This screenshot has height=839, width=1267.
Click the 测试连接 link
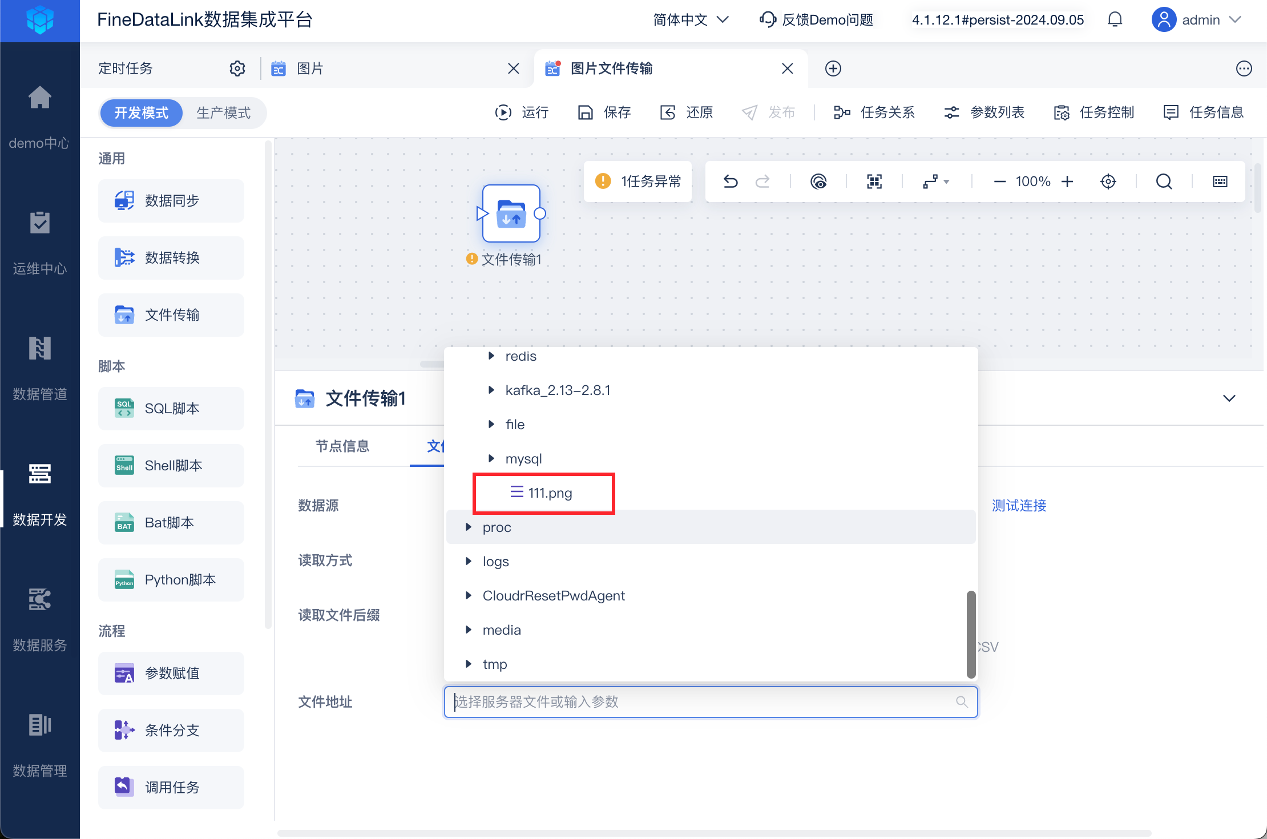(1019, 505)
